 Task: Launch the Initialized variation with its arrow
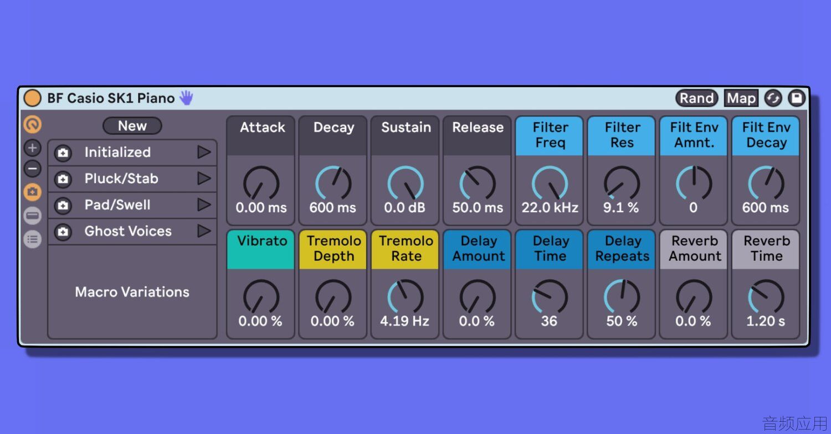204,153
